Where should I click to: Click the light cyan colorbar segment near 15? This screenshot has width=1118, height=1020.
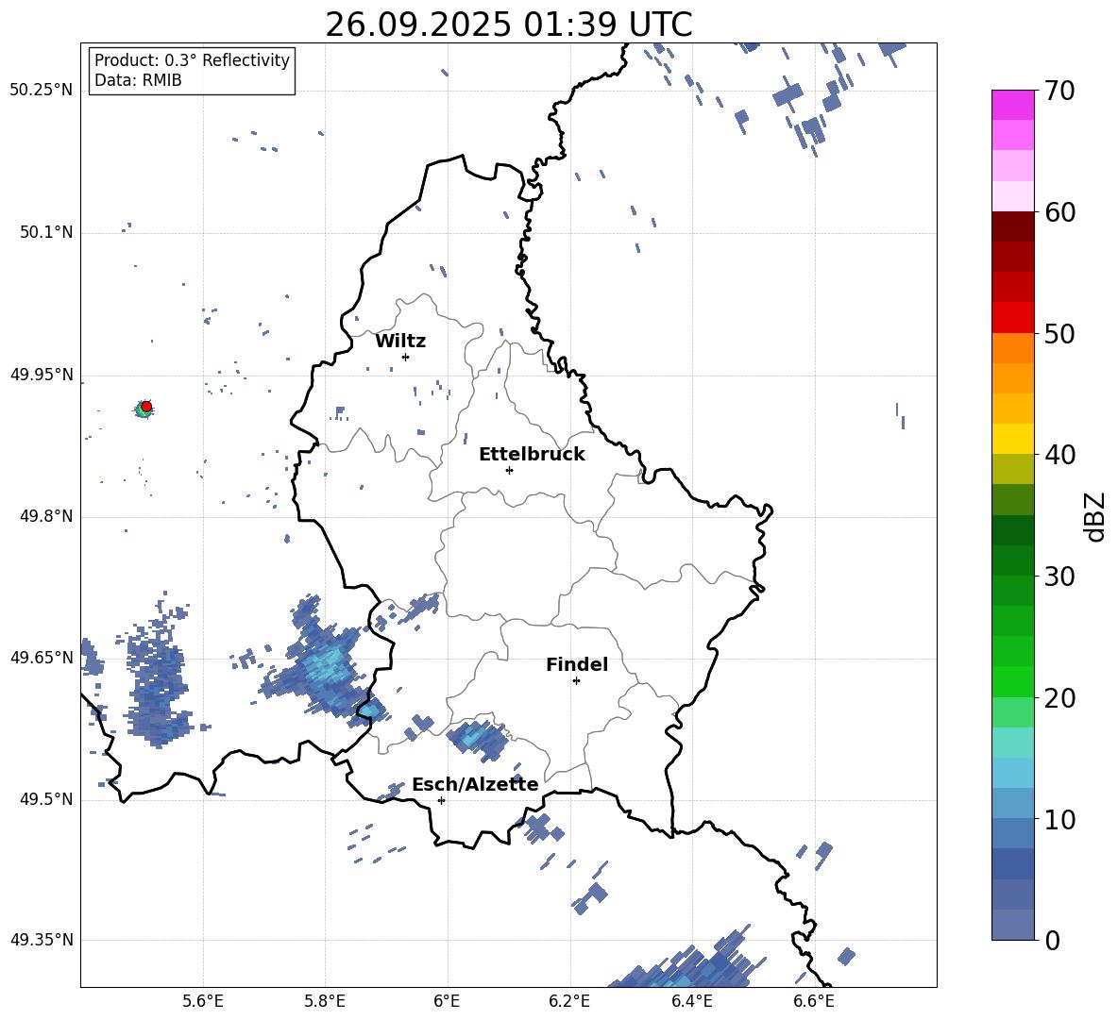coord(1012,743)
